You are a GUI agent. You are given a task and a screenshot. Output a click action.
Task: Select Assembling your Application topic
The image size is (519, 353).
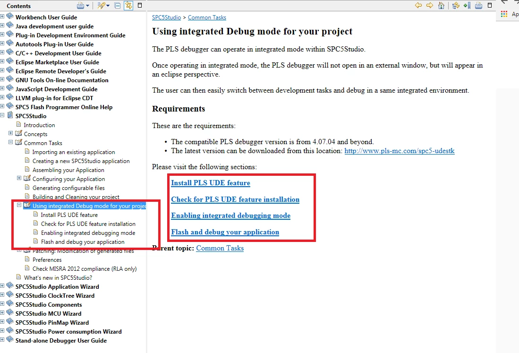tap(68, 170)
